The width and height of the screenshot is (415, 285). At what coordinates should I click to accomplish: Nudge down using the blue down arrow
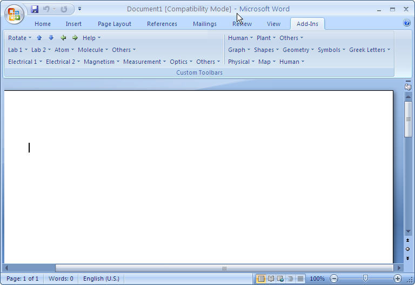pyautogui.click(x=51, y=38)
